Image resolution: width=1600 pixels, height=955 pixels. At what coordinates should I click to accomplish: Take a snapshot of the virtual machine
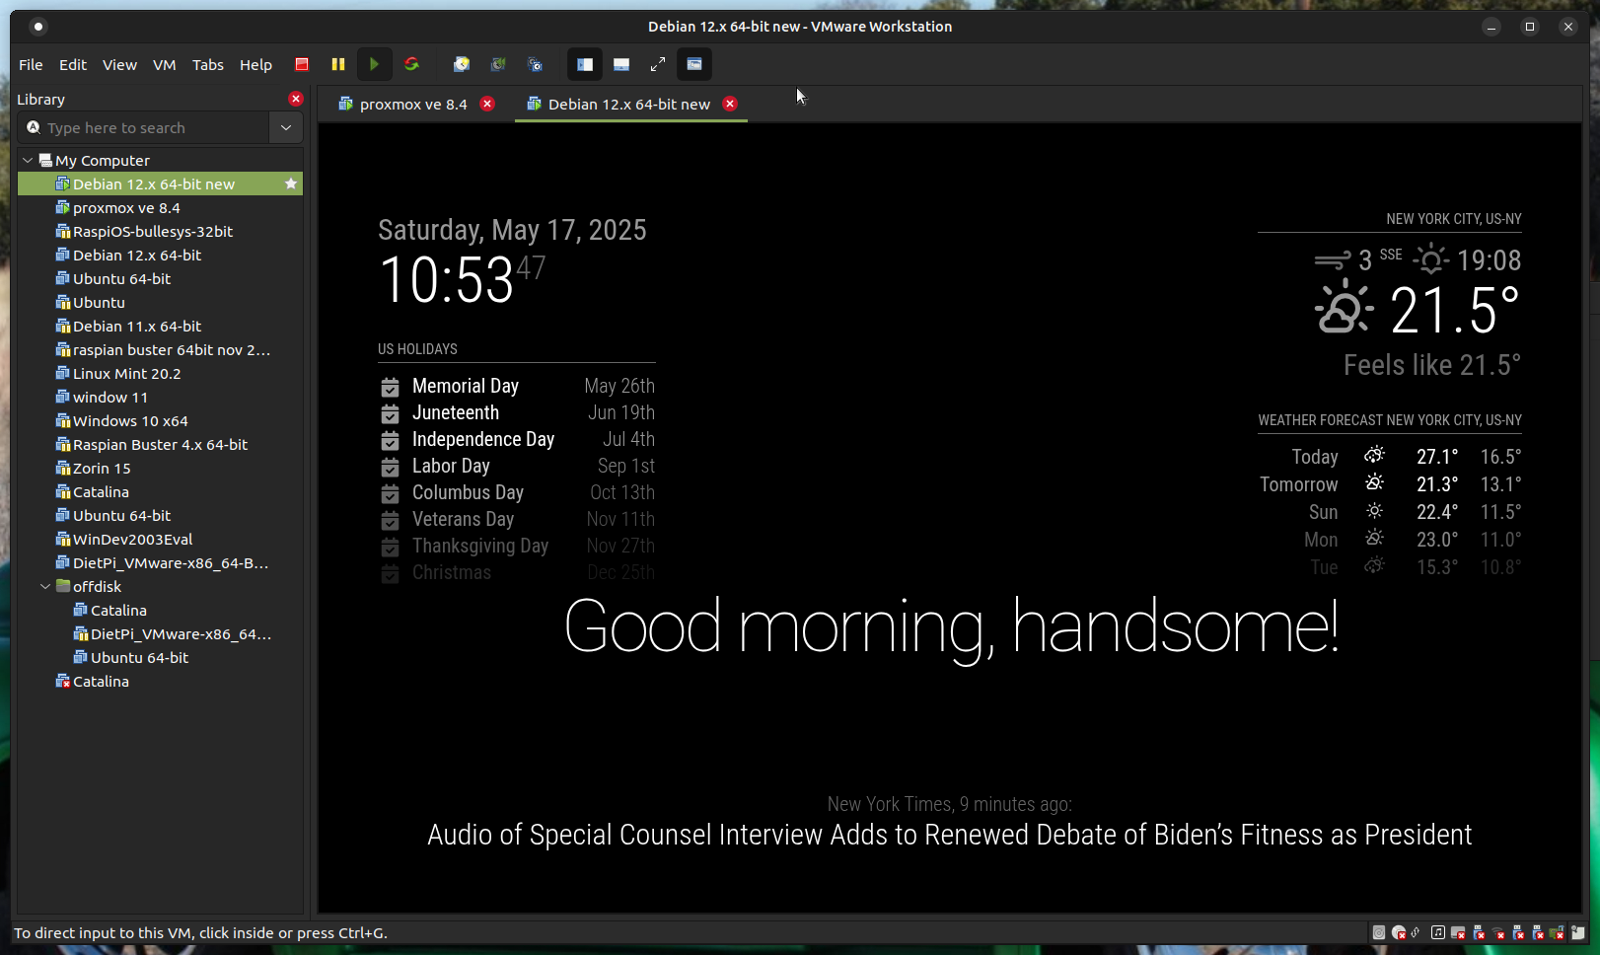point(461,64)
